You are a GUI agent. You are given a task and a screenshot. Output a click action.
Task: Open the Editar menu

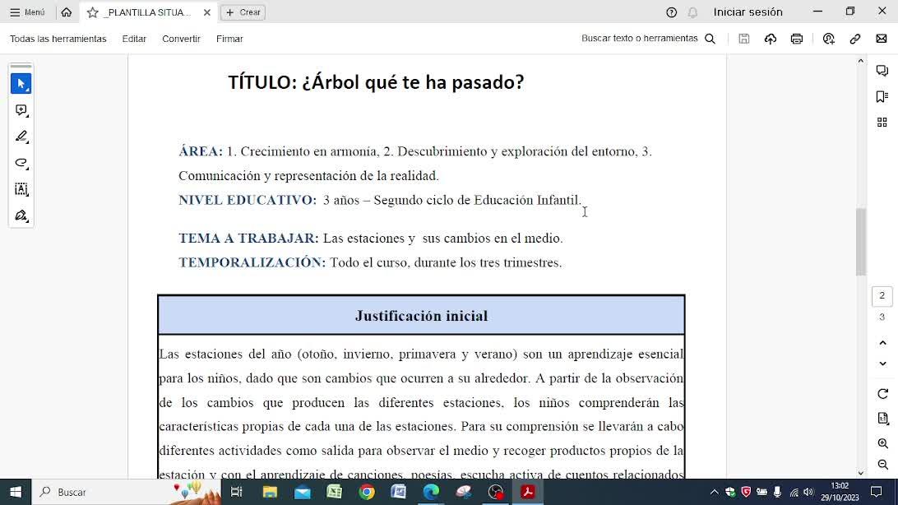tap(134, 39)
